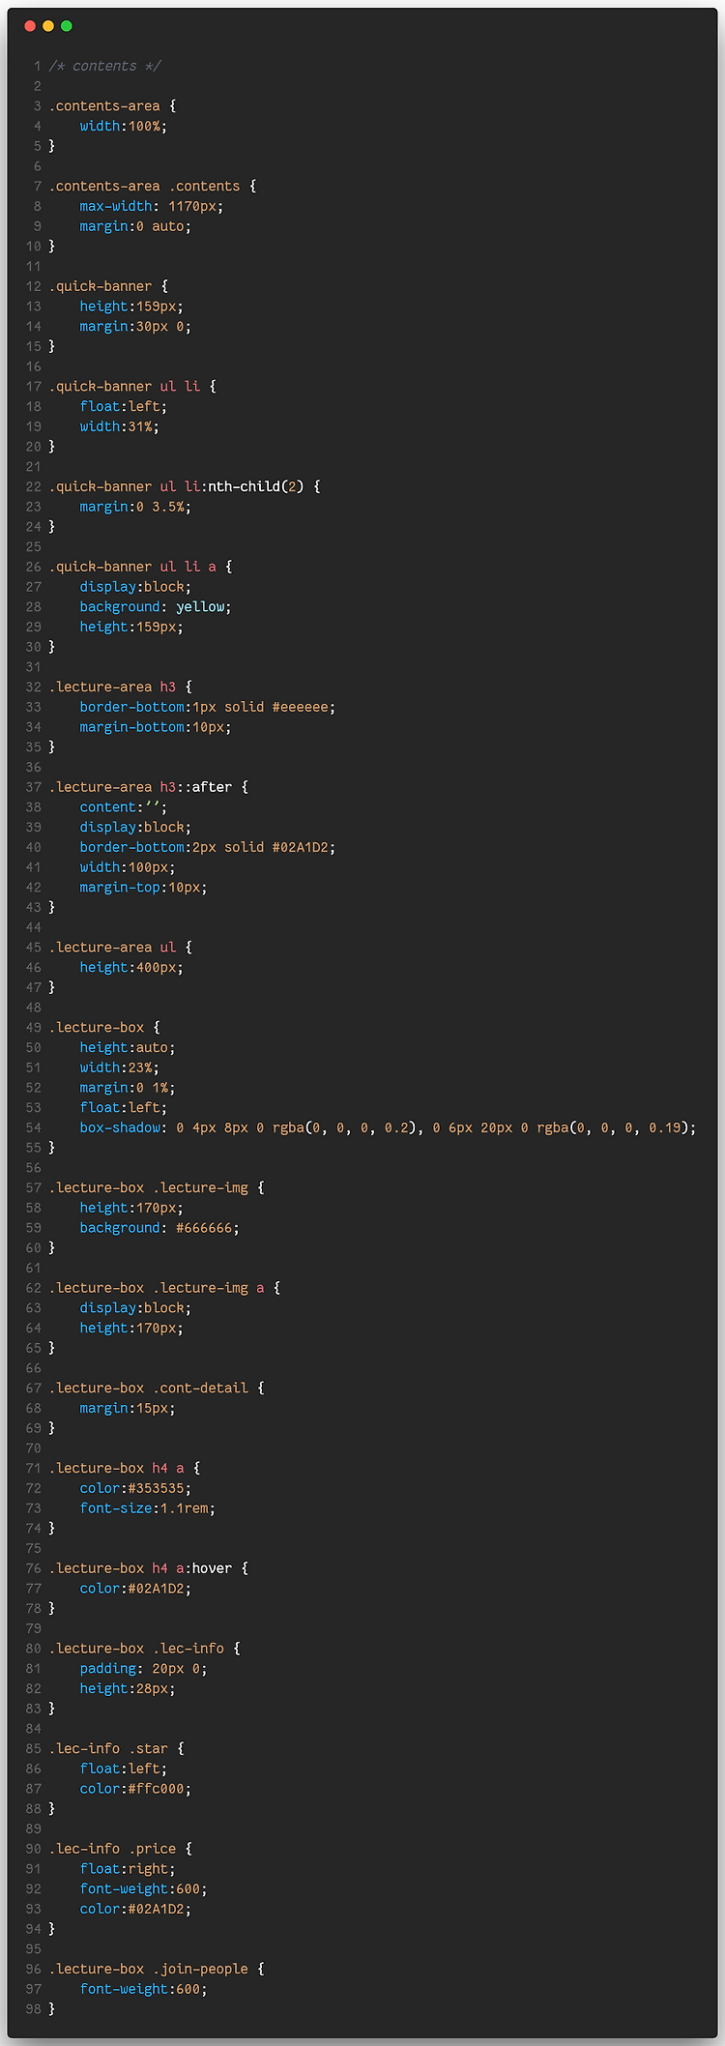Click the '.quick-banner ul li a {' selector
Image resolution: width=725 pixels, height=2046 pixels.
click(x=141, y=567)
